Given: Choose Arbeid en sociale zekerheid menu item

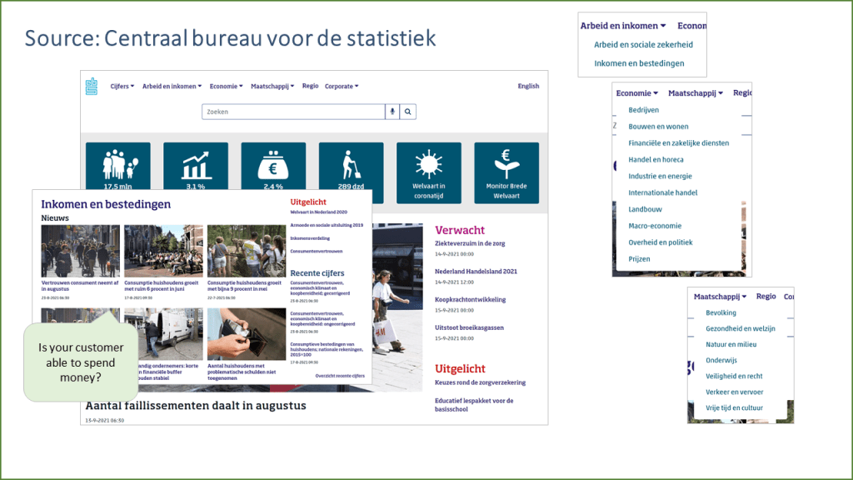Looking at the screenshot, I should [x=643, y=45].
